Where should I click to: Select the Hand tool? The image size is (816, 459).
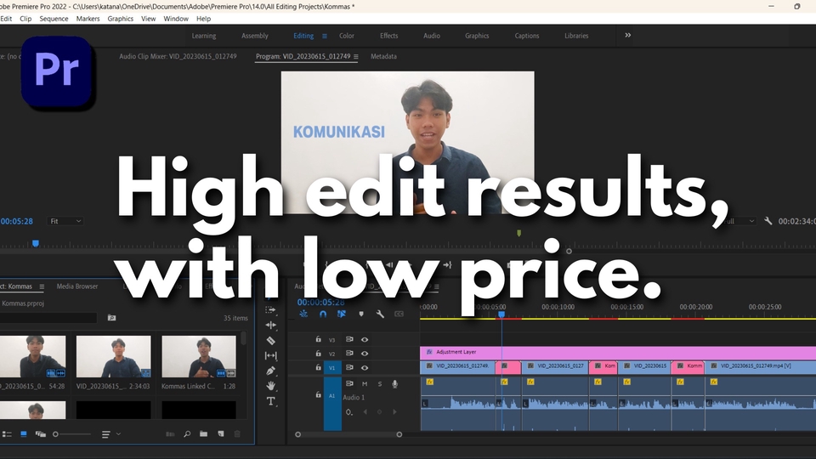270,386
